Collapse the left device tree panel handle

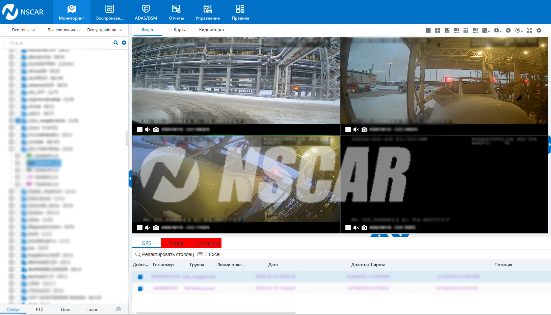[x=130, y=179]
